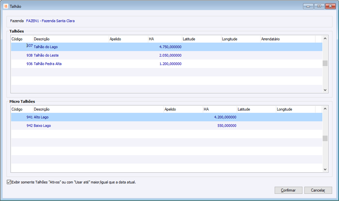Maximize the Talhão window

tap(319, 6)
